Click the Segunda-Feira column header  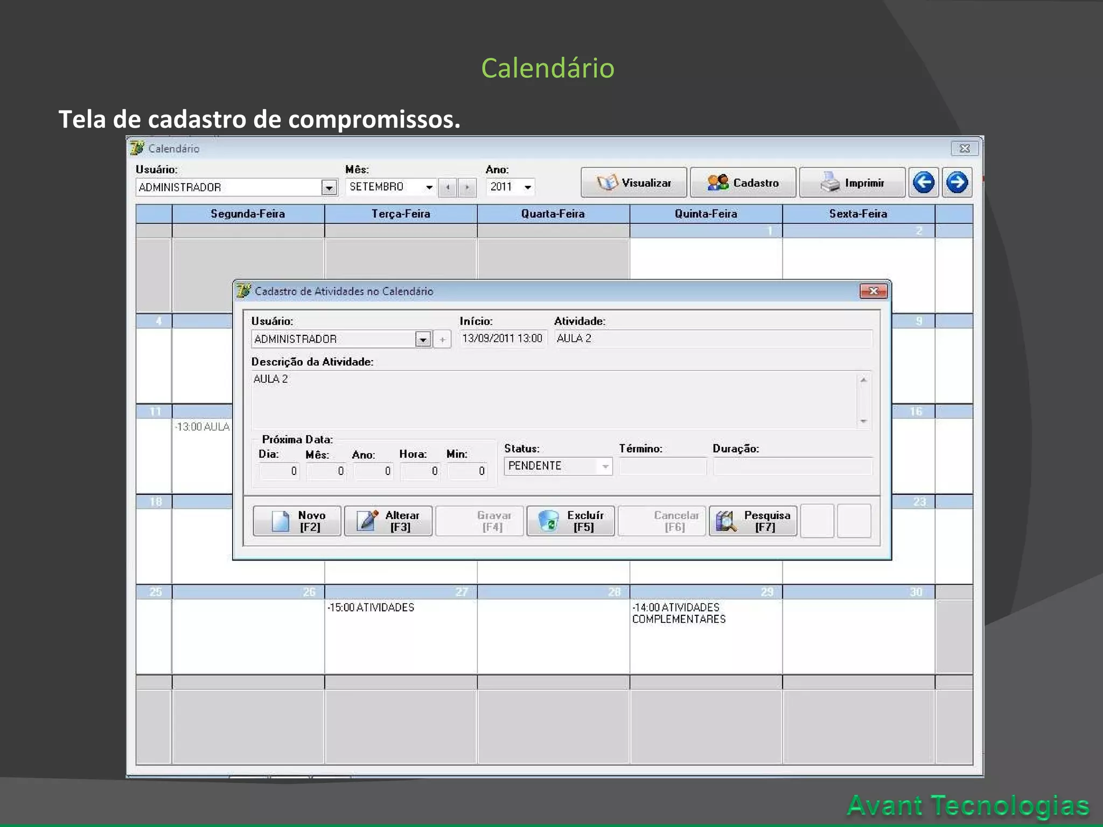coord(248,214)
